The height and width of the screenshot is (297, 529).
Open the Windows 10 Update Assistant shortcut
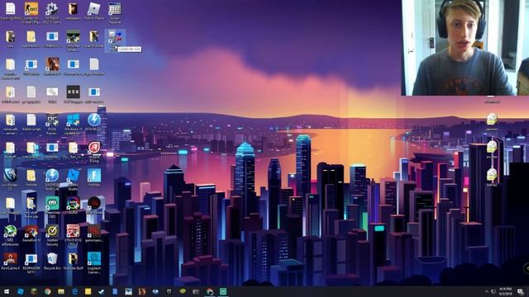tap(74, 124)
